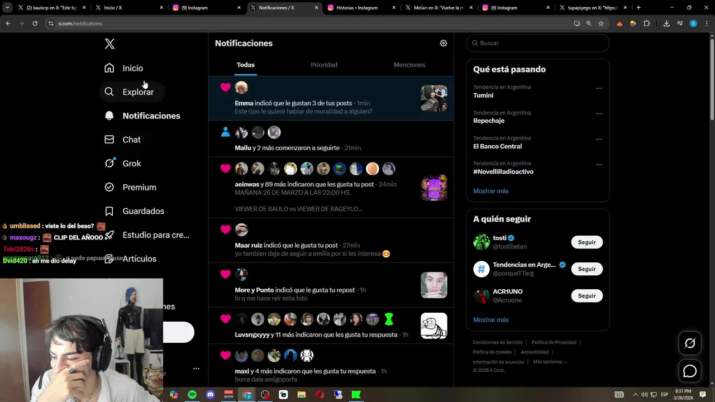Open Maar ruiz like notification
This screenshot has height=402, width=715.
[x=331, y=240]
